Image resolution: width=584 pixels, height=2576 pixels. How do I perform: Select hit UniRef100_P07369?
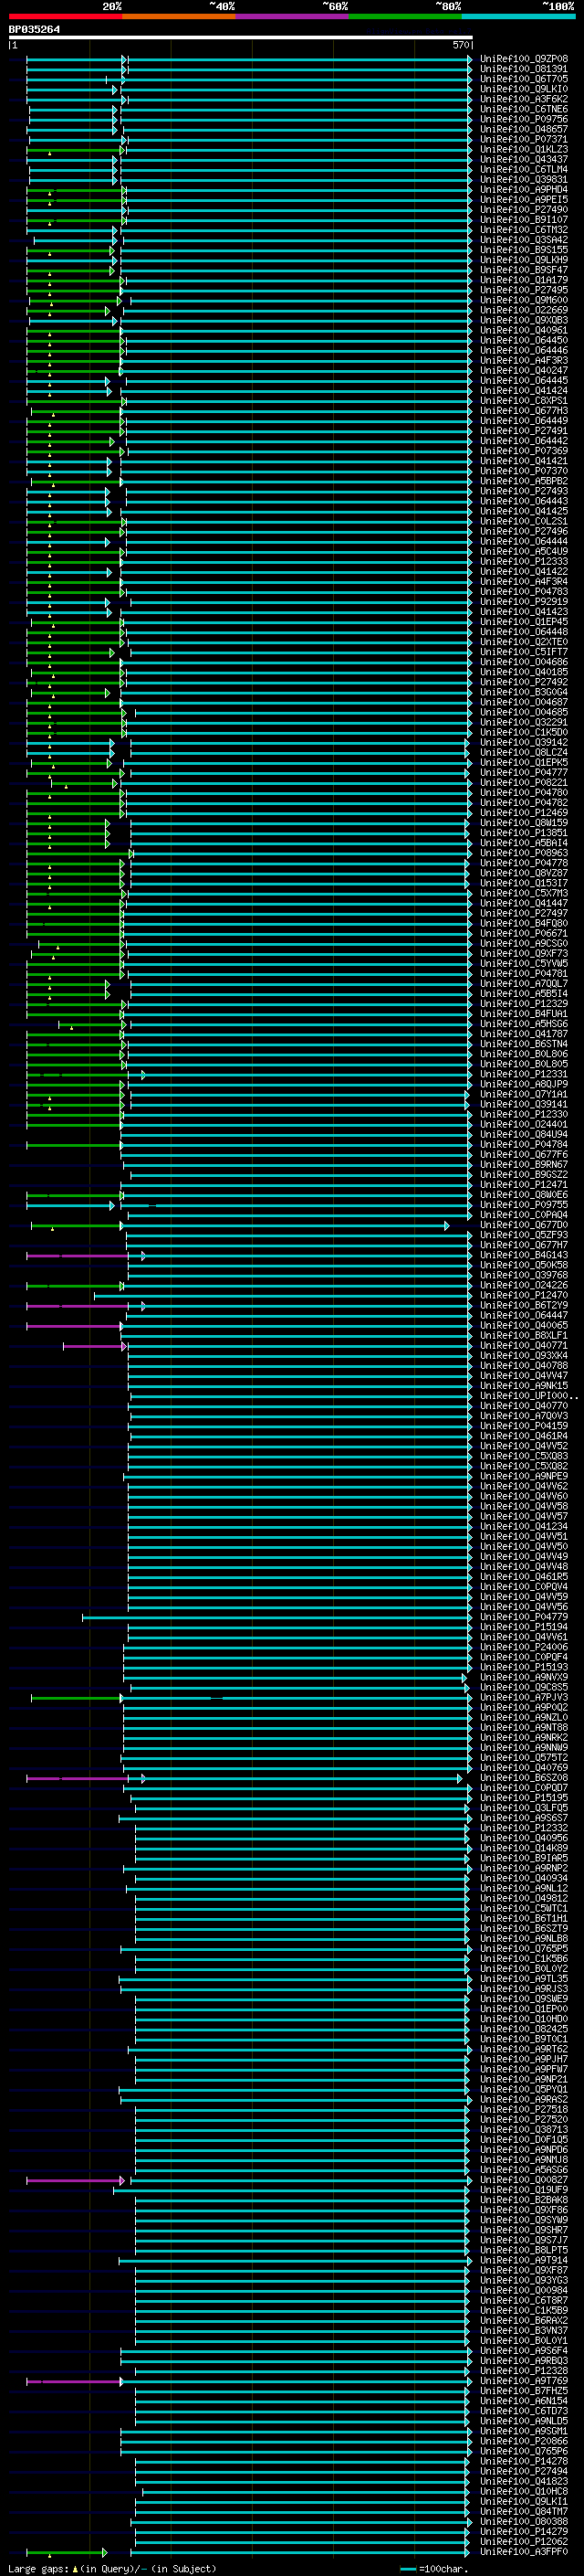(524, 451)
